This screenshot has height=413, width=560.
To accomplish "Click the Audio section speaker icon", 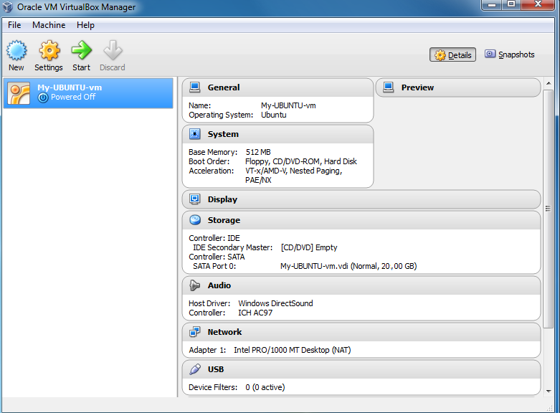I will (194, 285).
